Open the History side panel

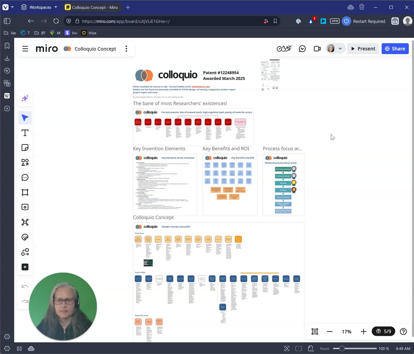click(x=7, y=71)
